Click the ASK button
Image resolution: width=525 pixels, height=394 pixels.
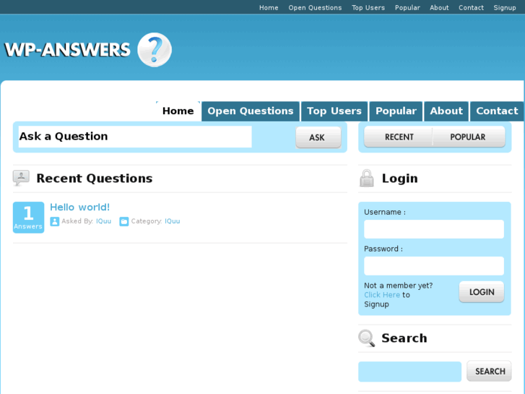[x=318, y=137]
